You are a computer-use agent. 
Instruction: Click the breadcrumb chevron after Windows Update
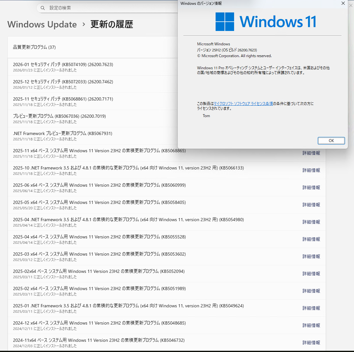click(84, 24)
